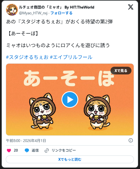
Task: Click the Xで見る overlay button
Action: (x=121, y=71)
